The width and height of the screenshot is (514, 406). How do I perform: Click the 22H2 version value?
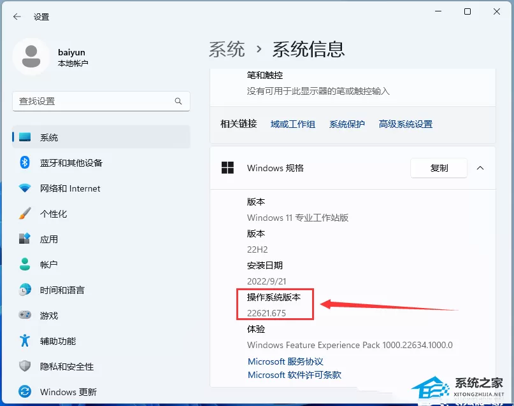(x=257, y=249)
